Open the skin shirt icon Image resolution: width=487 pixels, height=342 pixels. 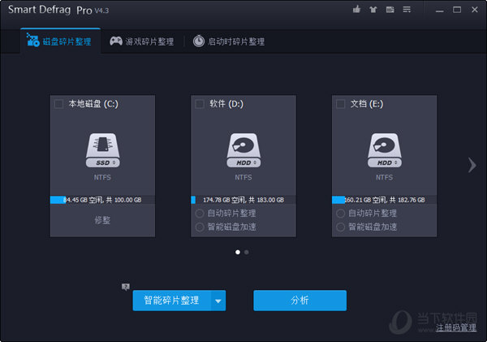click(x=373, y=10)
